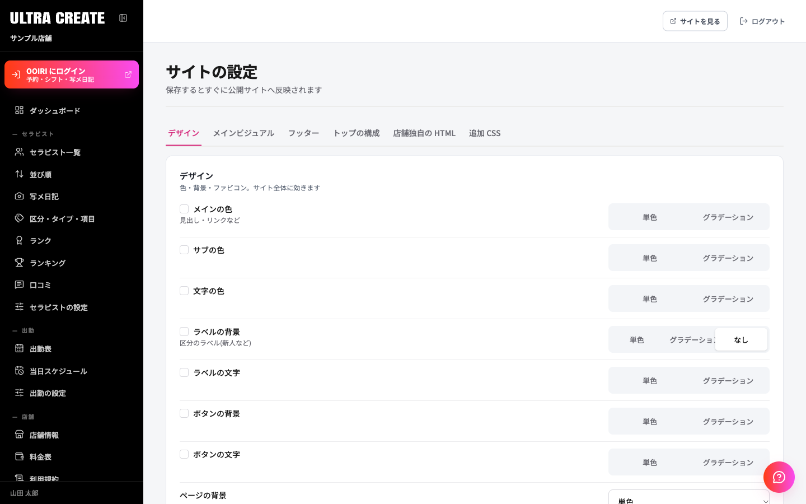Click the セラピストの設定 sliders icon
This screenshot has width=806, height=504.
[x=19, y=307]
